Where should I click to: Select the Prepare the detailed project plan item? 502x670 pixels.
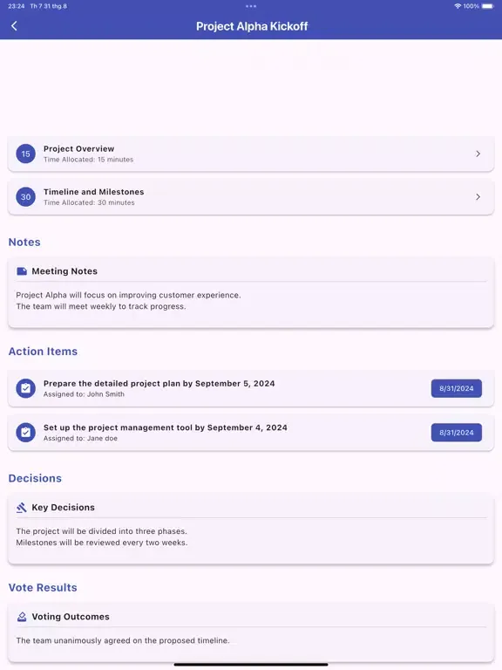[x=251, y=388]
